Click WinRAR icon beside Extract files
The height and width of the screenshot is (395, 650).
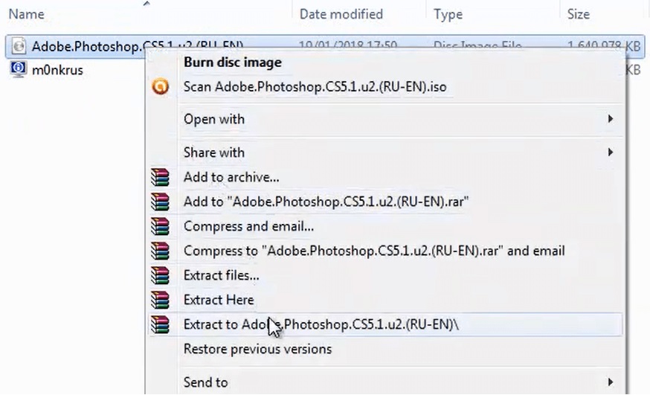point(160,275)
